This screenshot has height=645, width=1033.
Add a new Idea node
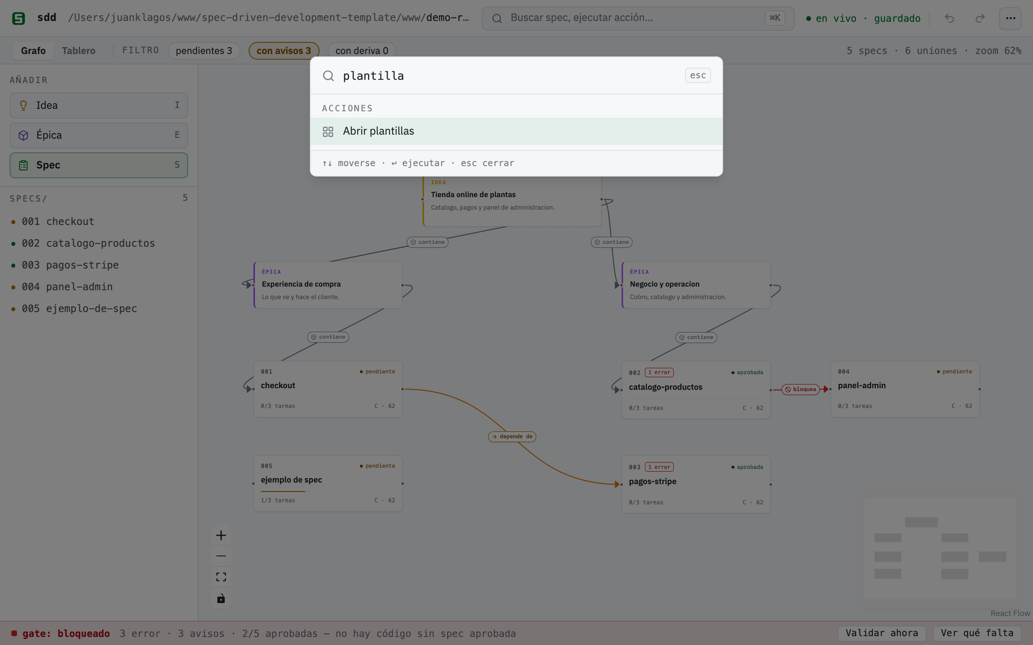click(98, 105)
